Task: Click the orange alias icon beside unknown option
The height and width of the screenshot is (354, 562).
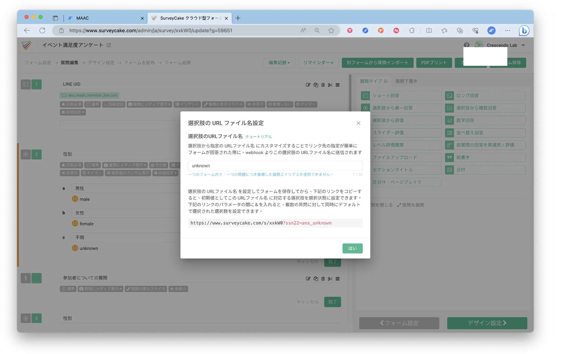Action: 75,248
